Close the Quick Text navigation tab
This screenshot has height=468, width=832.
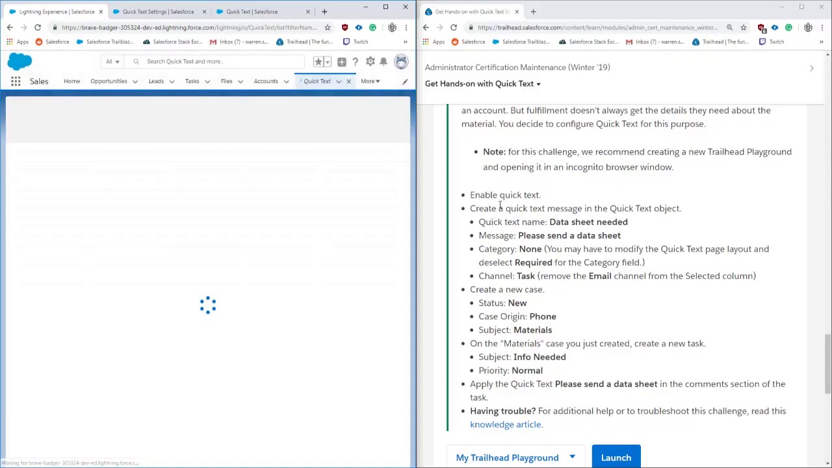click(x=348, y=81)
